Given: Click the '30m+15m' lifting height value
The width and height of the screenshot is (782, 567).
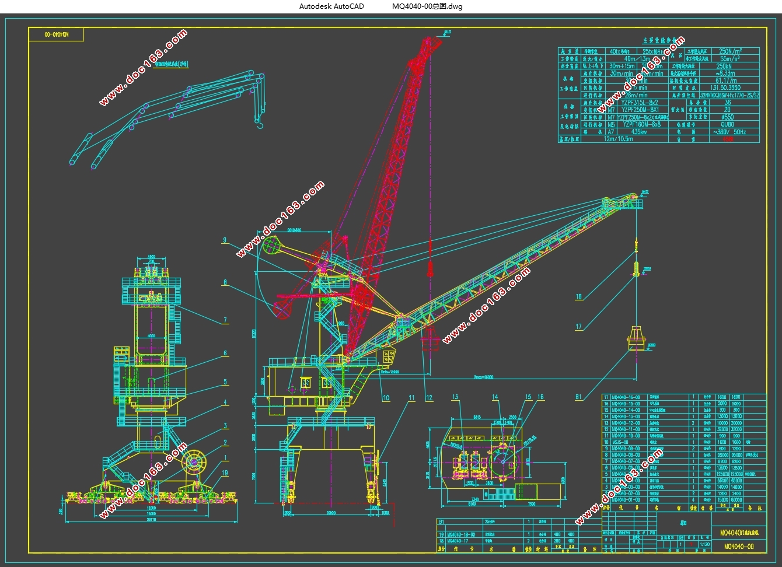Looking at the screenshot, I should coord(622,66).
